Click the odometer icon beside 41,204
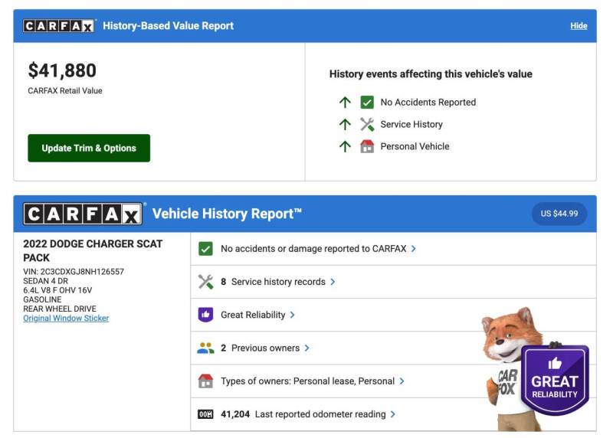 coord(205,414)
